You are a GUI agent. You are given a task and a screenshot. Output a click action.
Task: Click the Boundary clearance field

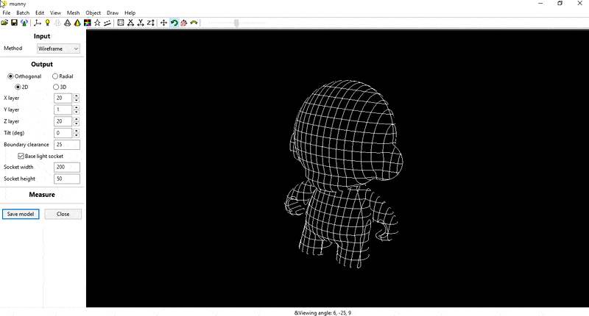click(x=67, y=145)
